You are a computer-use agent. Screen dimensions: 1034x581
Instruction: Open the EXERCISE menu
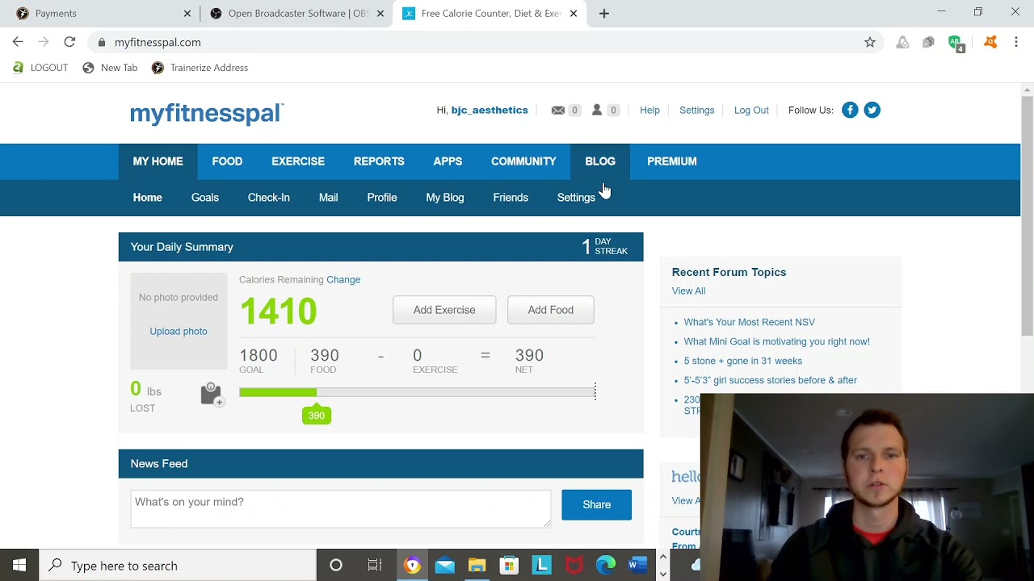coord(298,161)
